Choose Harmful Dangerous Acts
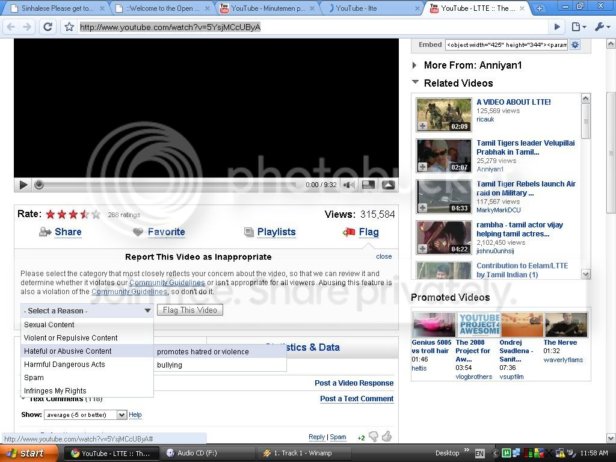Viewport: 616px width, 462px height. [x=87, y=364]
